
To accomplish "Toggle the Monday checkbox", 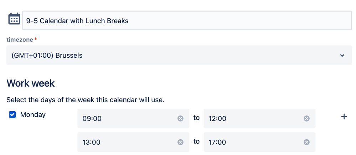I will pos(12,115).
